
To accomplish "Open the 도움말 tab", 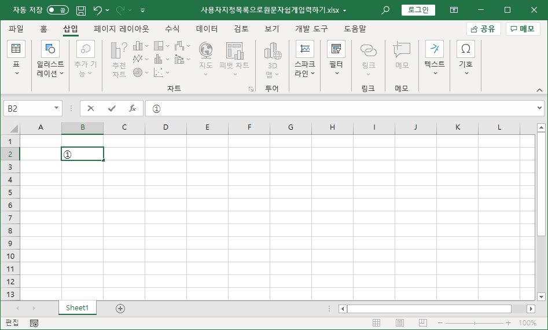I will click(x=355, y=29).
